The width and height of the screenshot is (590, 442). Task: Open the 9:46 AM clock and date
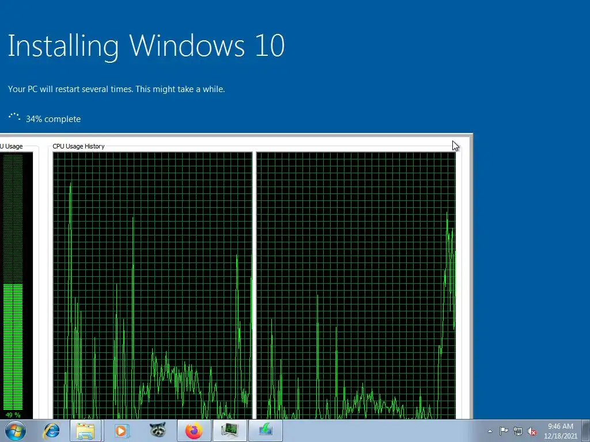560,431
